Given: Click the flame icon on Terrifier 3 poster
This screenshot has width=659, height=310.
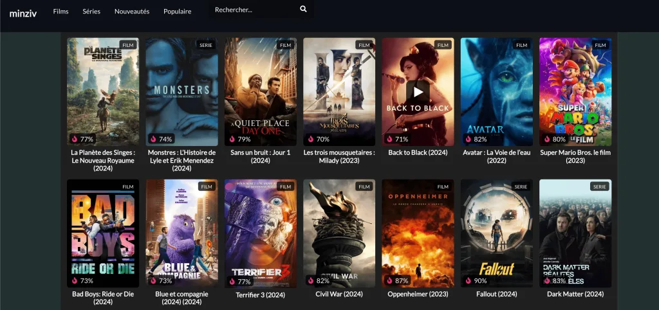Looking at the screenshot, I should pos(232,282).
